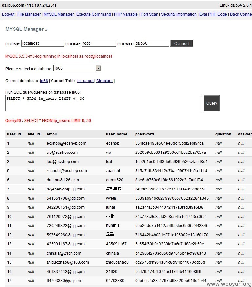Open the Back Connect link
Screen dimensions: 252x287
click(241, 14)
